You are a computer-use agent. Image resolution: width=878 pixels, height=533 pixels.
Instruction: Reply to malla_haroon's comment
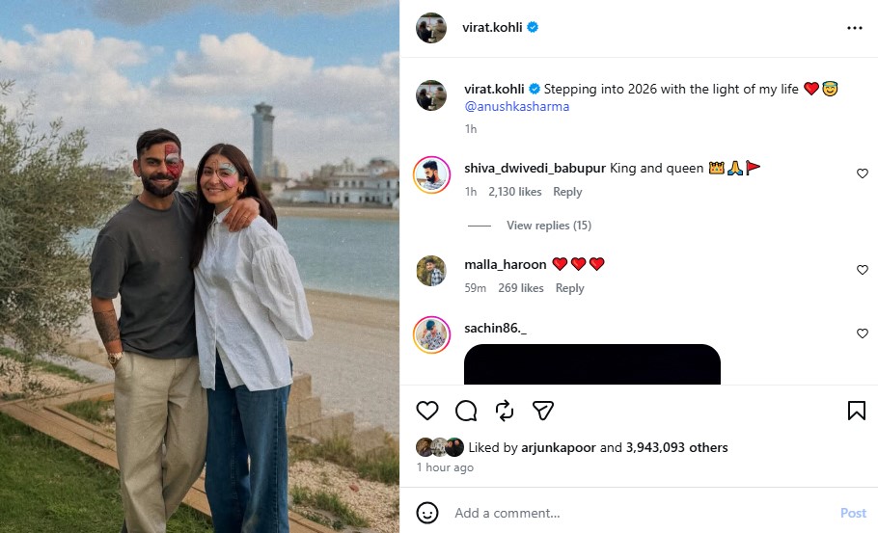pos(569,288)
